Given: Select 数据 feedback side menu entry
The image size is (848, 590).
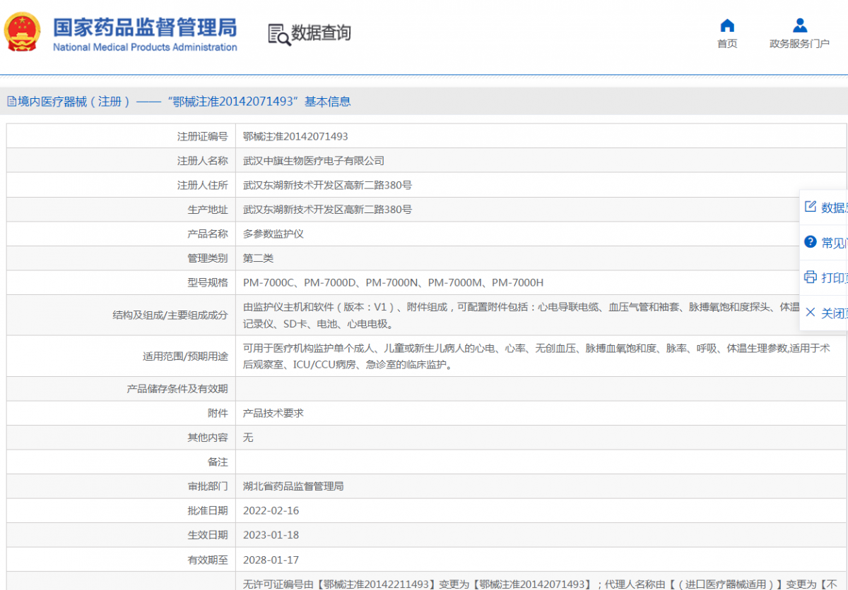Looking at the screenshot, I should (x=825, y=207).
